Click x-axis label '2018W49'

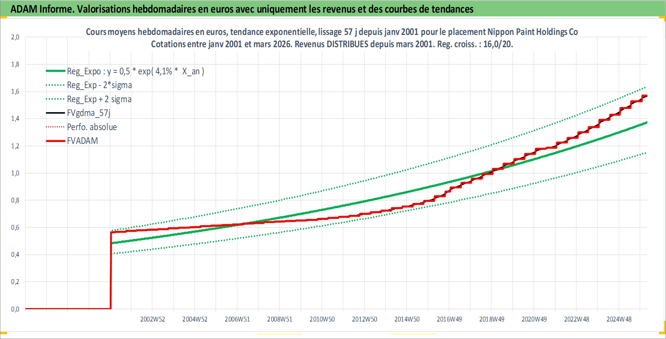(x=492, y=319)
